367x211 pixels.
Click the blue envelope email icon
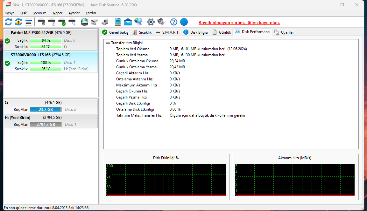click(128, 22)
